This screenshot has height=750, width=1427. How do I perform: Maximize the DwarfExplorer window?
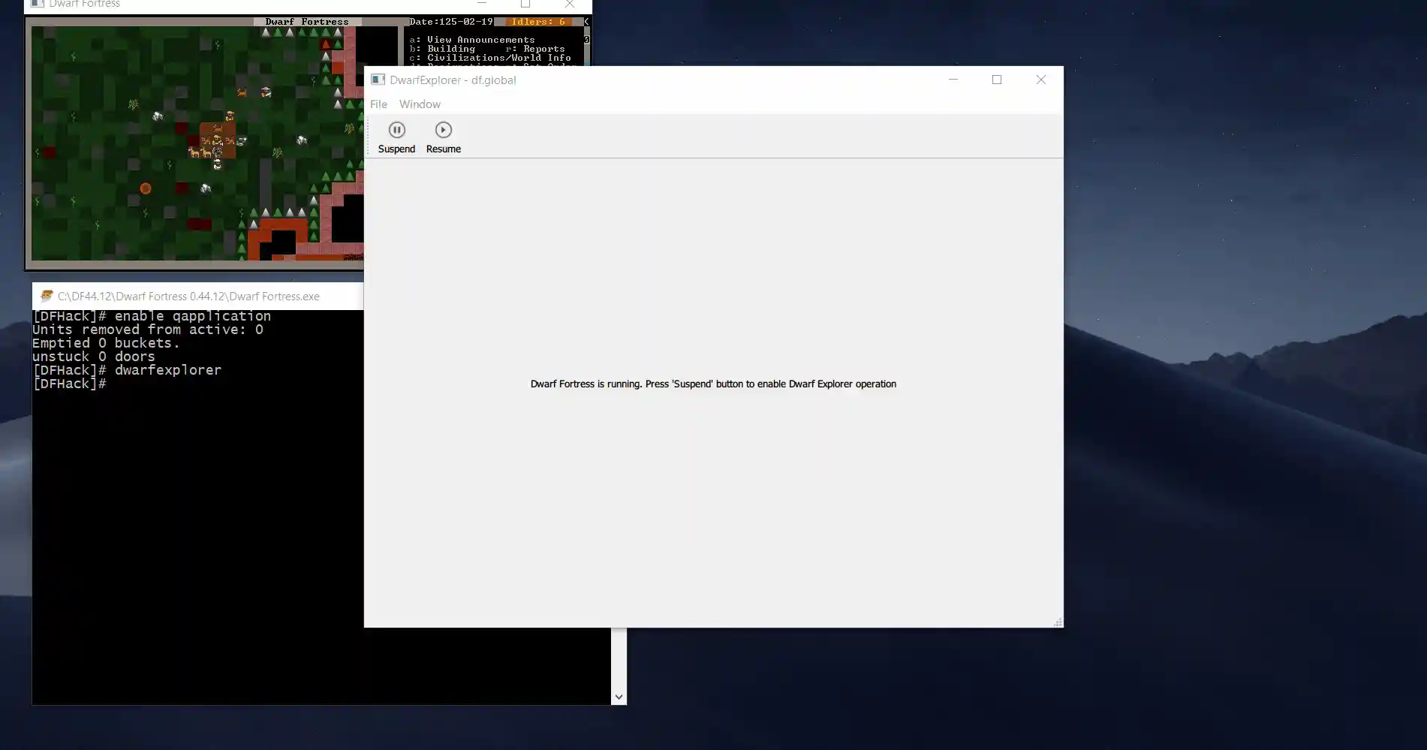[997, 80]
